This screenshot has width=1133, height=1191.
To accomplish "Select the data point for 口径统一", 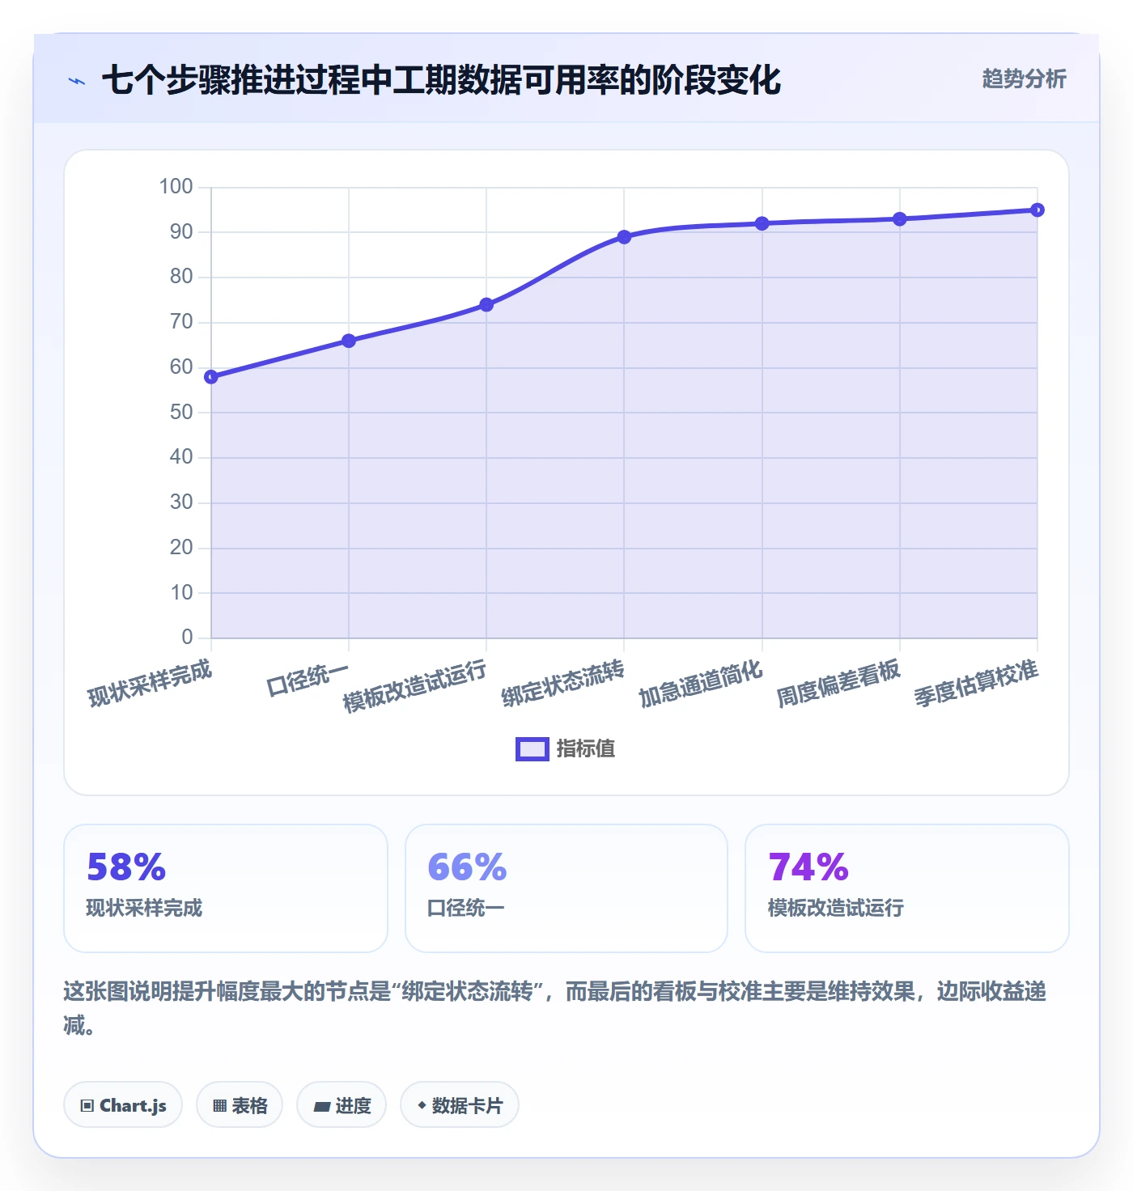I will pyautogui.click(x=349, y=341).
